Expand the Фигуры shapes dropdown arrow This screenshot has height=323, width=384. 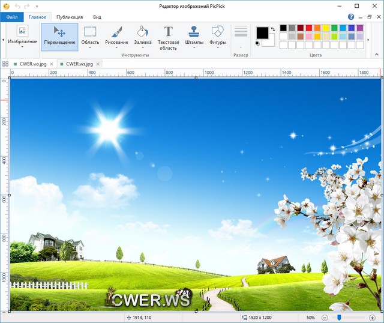218,48
